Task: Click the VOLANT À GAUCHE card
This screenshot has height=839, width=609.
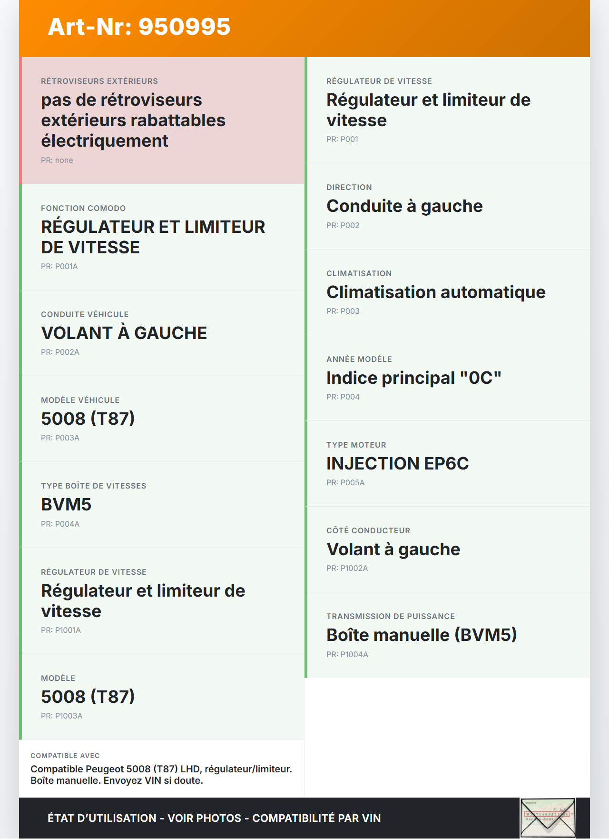Action: (x=162, y=333)
